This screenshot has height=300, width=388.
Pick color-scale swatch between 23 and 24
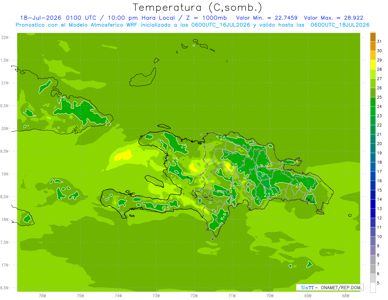pos(373,111)
